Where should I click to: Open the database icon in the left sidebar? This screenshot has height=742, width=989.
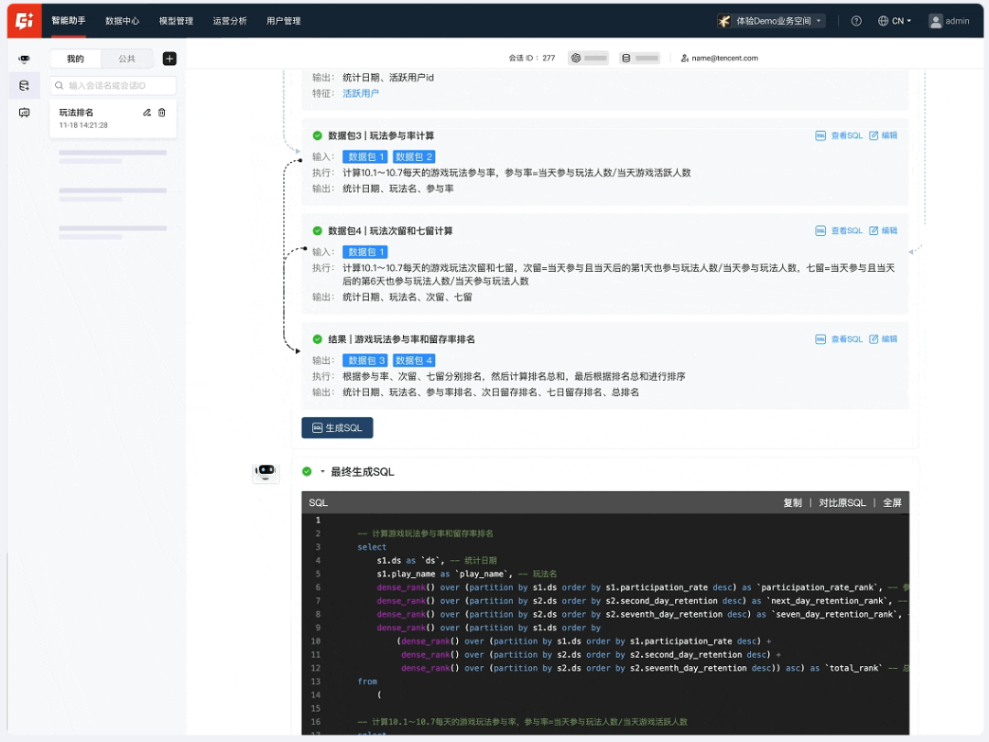(x=24, y=86)
